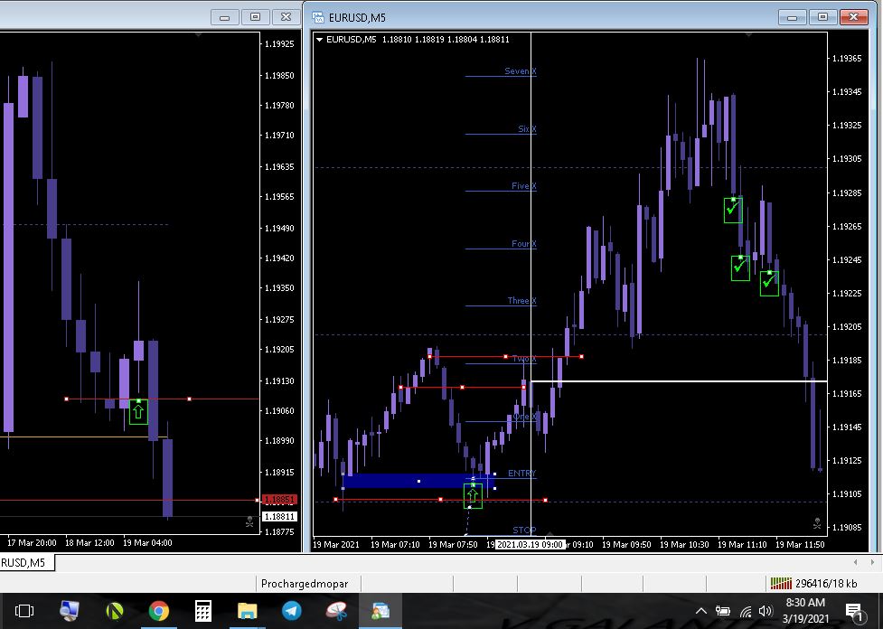The image size is (883, 629).
Task: Click the 17 Mar 20:00 time axis label
Action: (x=32, y=543)
